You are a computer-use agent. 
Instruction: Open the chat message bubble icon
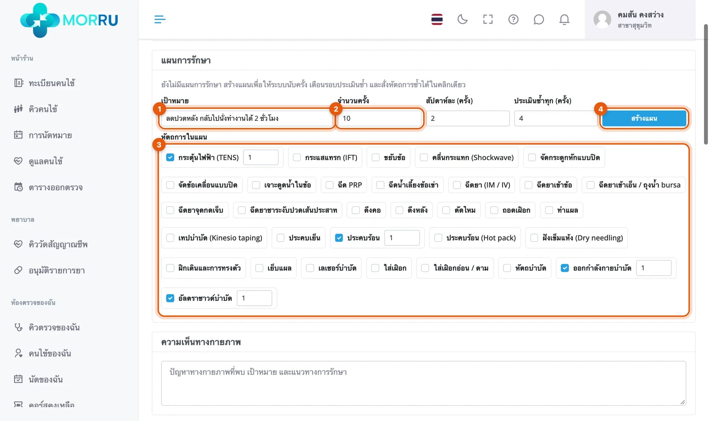538,19
